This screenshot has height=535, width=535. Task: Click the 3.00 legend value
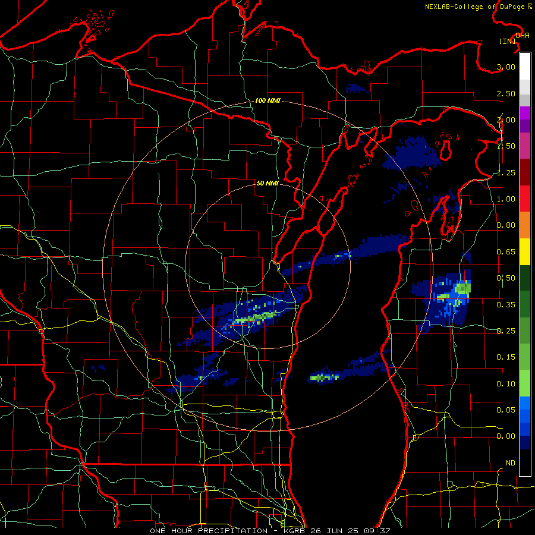coord(506,67)
